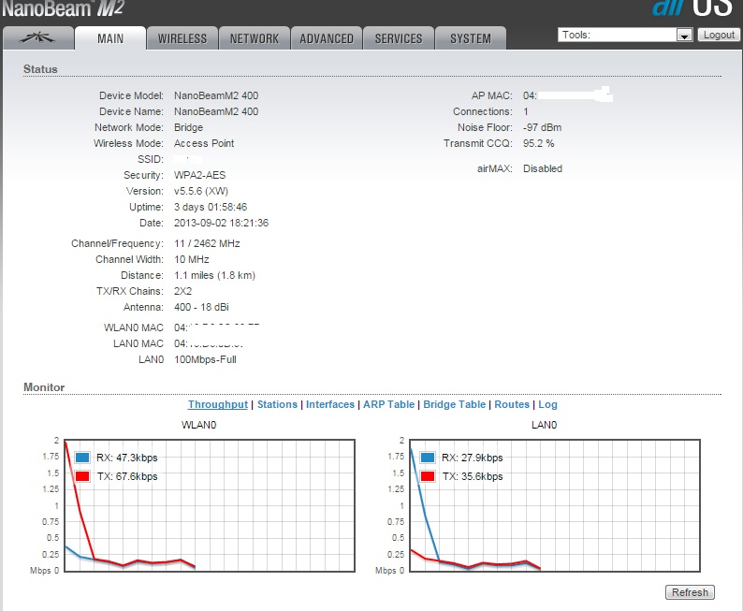Click the WLAN0 red TX legend swatch

point(82,476)
